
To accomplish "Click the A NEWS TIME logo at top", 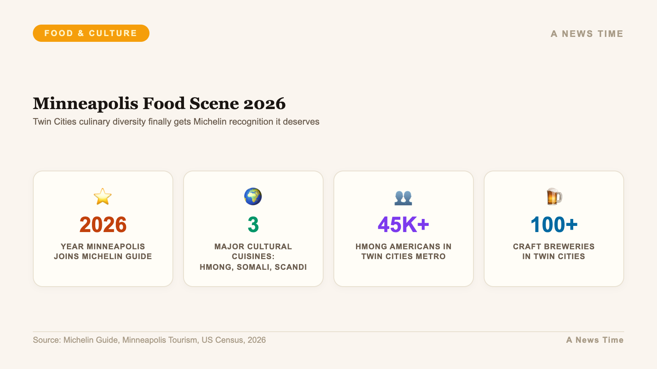I will coord(587,34).
